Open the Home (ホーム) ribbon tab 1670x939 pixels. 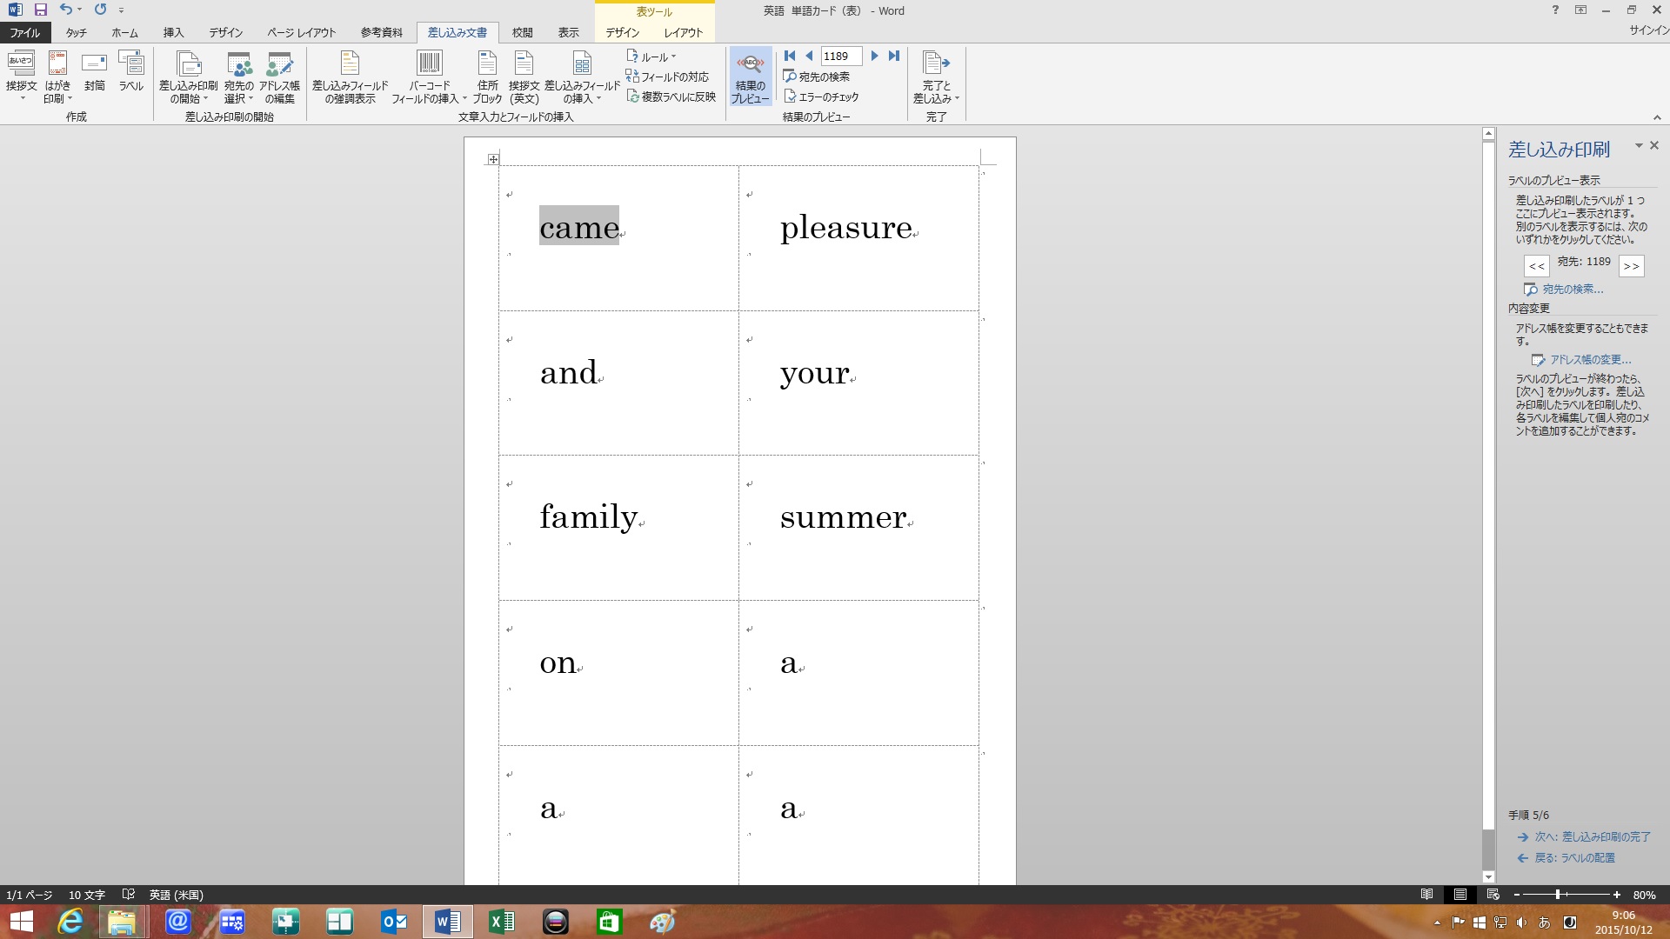(124, 32)
